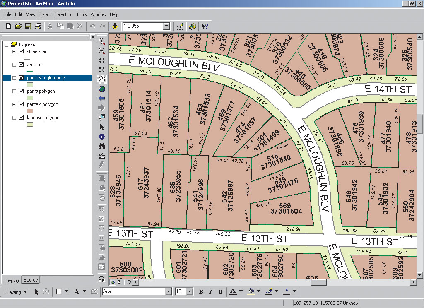The image size is (424, 308).
Task: Select the Zoom In tool
Action: [102, 41]
